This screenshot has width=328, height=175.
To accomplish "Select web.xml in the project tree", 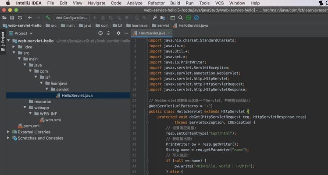I will point(50,120).
